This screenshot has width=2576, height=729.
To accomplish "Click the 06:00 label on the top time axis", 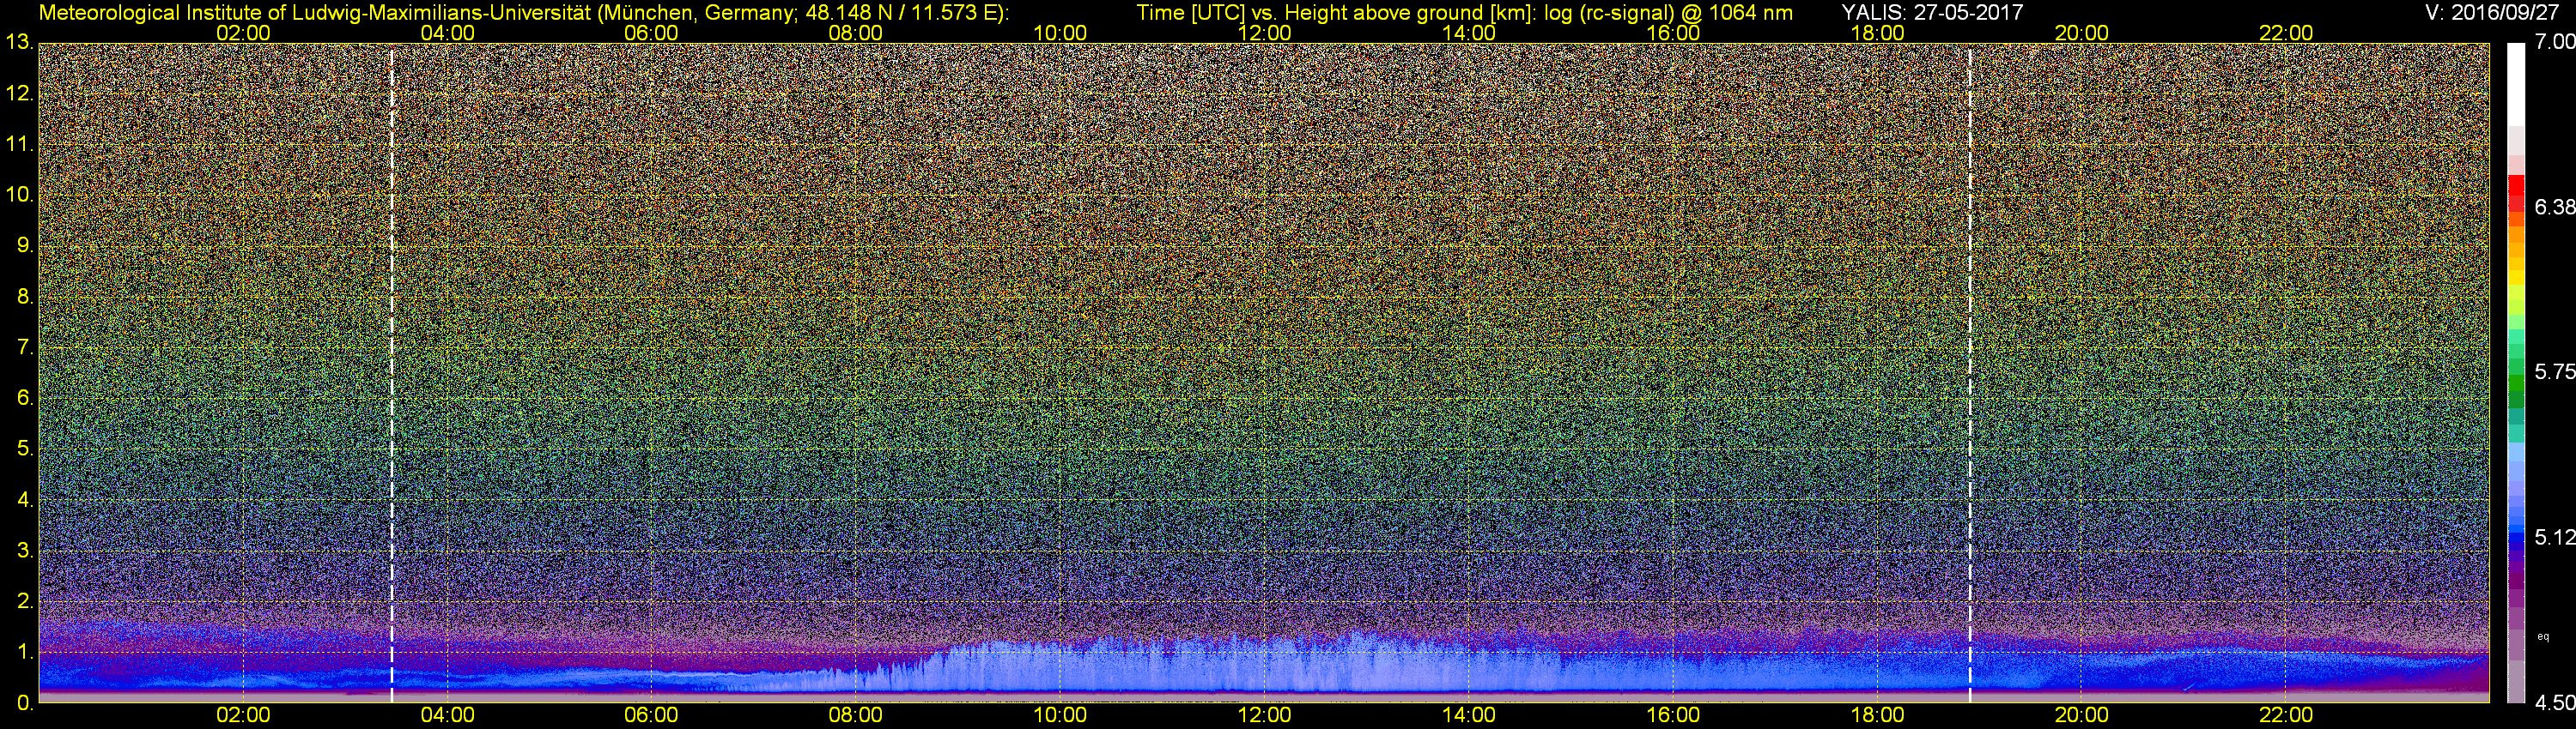I will tap(651, 32).
